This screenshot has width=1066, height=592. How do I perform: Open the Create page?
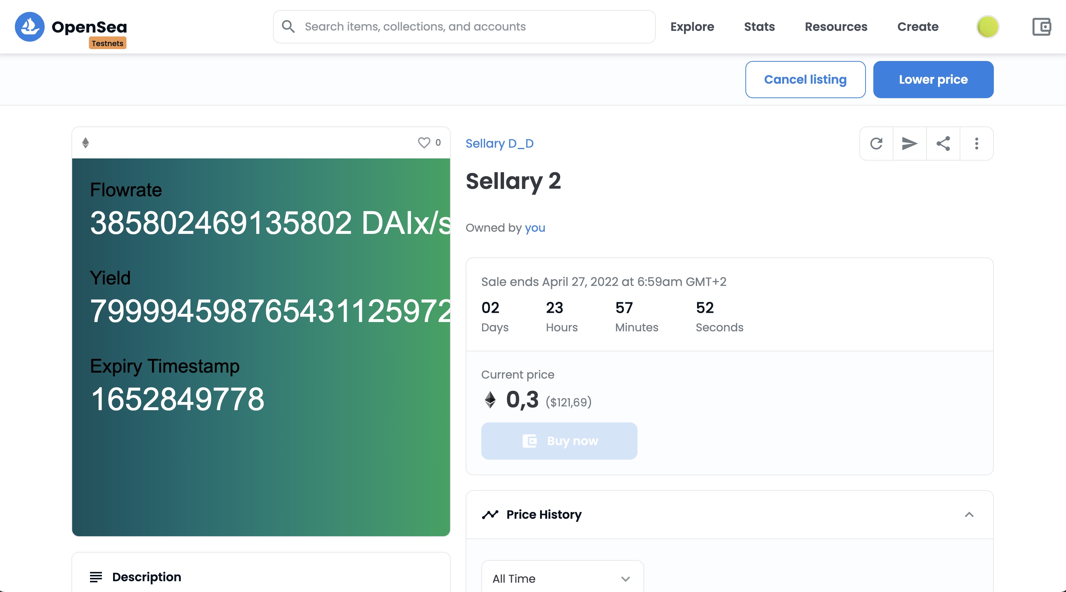click(x=918, y=27)
